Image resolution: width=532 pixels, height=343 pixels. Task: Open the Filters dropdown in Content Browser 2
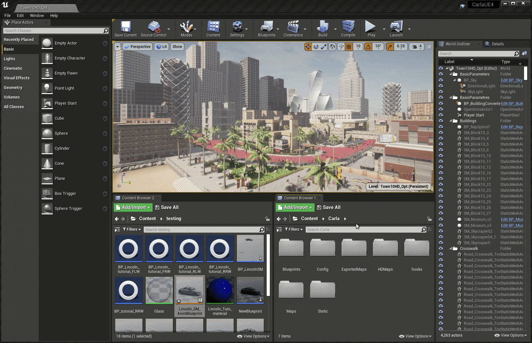(132, 229)
